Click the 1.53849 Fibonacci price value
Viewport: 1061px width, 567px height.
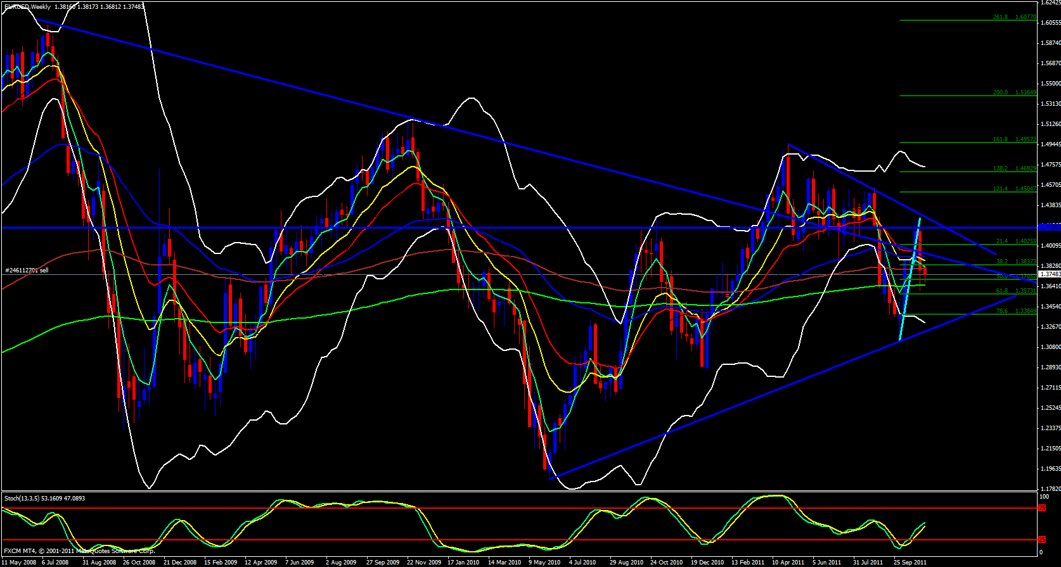[1026, 92]
